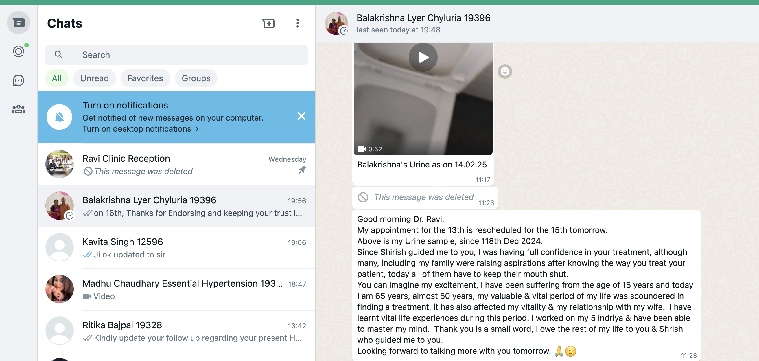Switch to the Unread filter
Viewport: 759px width, 361px height.
coord(94,78)
